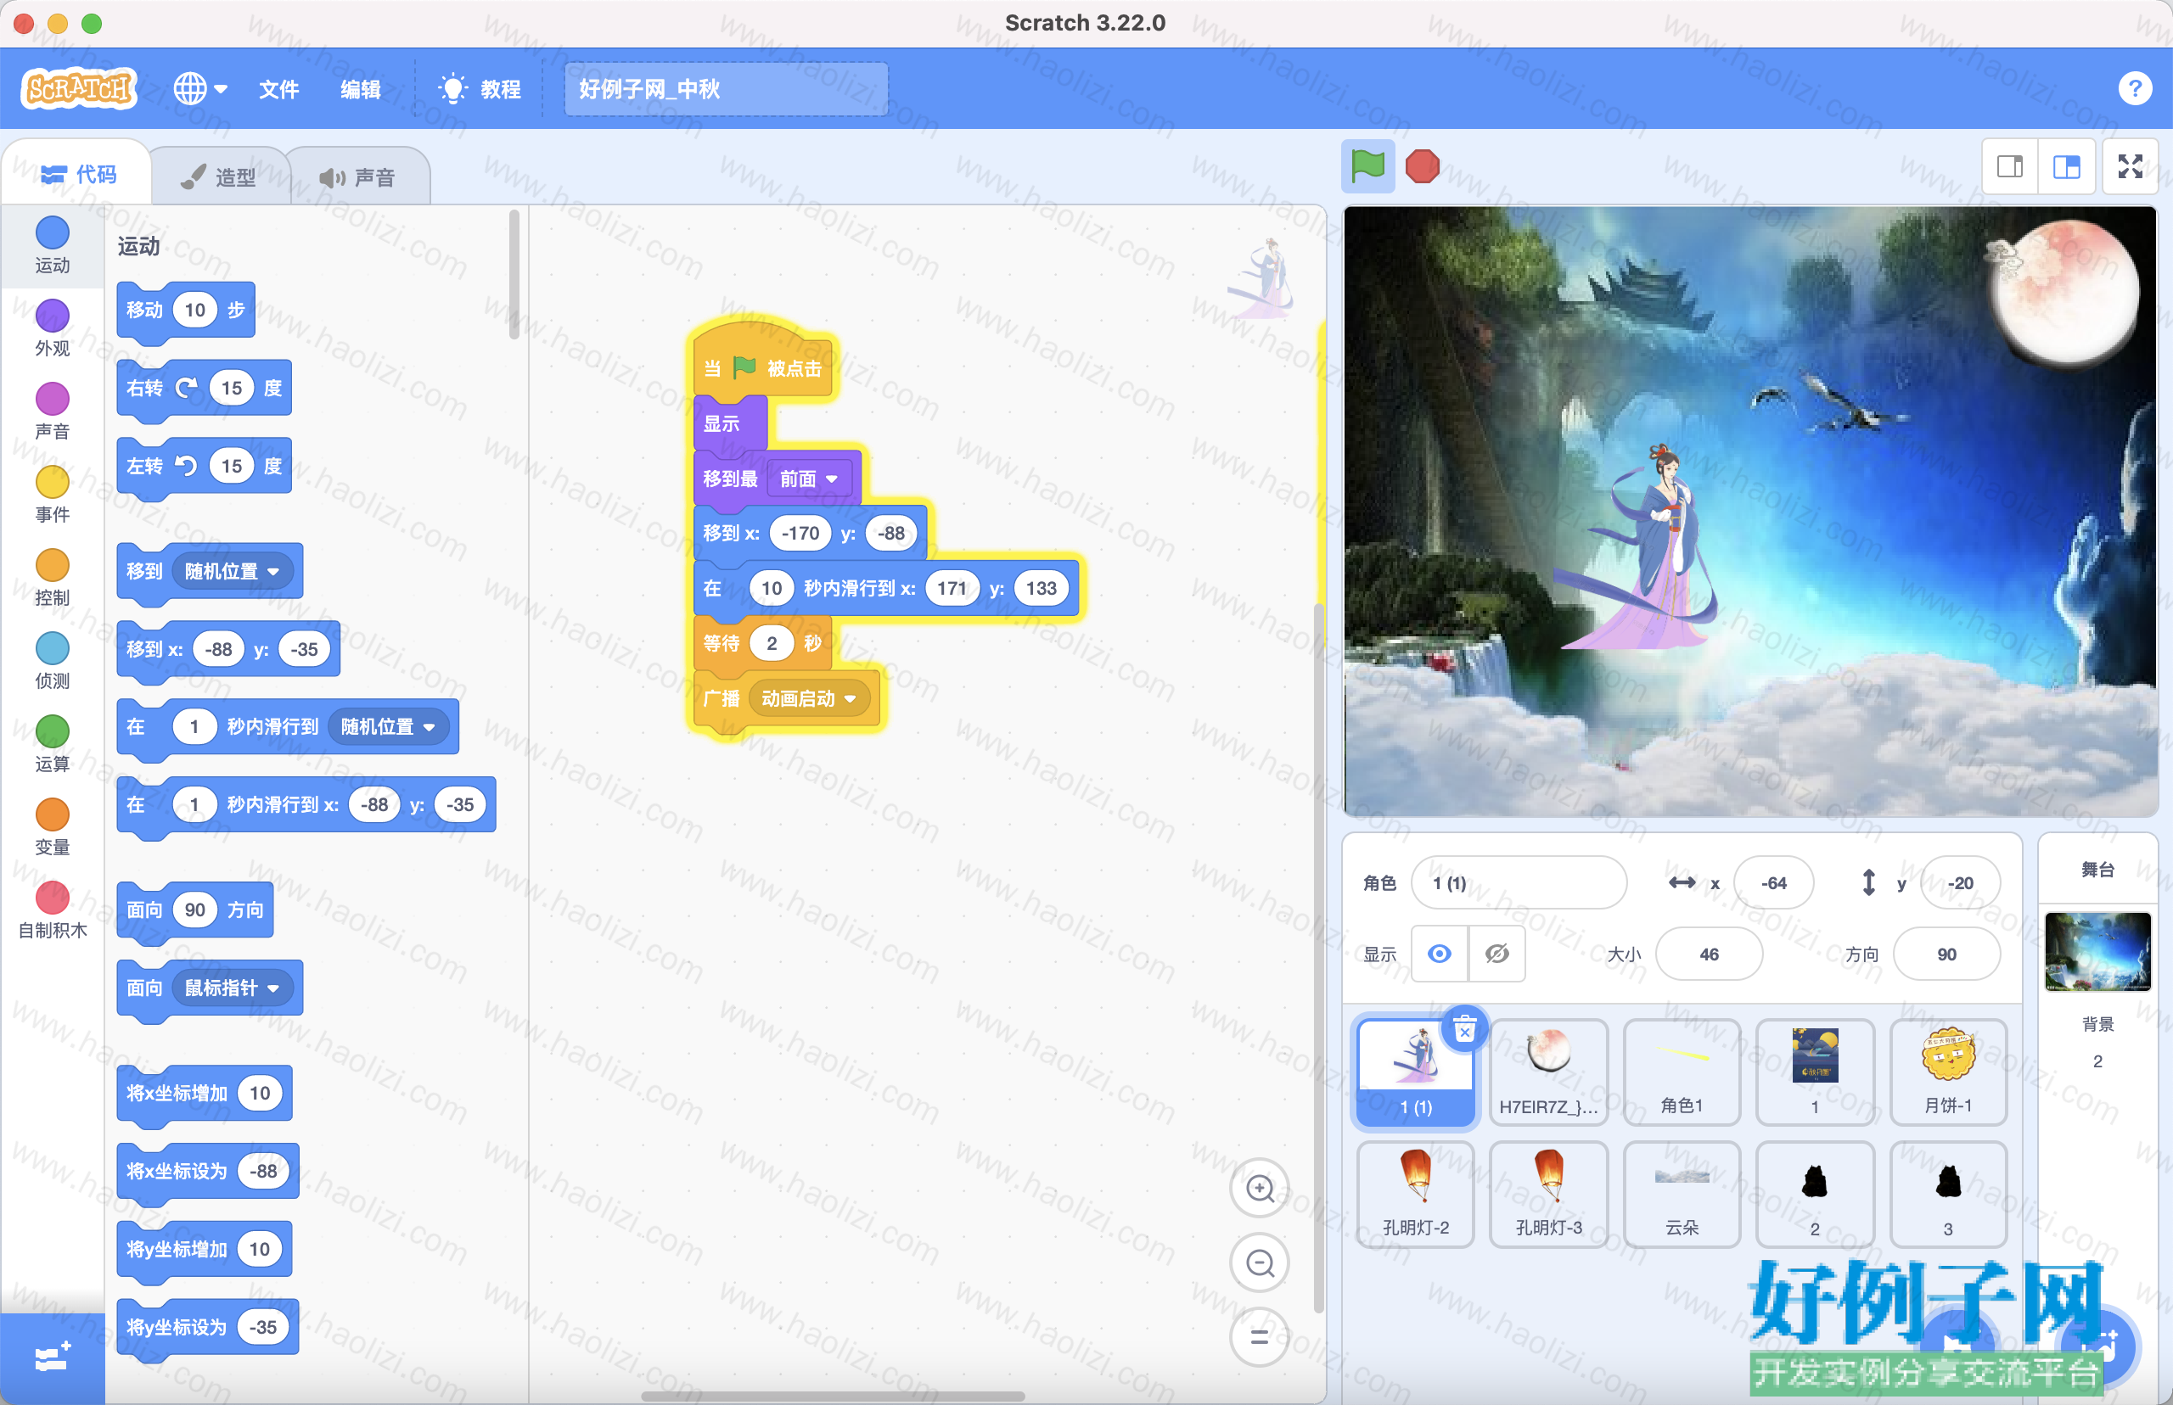Edit sprite x position field -64

click(1773, 882)
